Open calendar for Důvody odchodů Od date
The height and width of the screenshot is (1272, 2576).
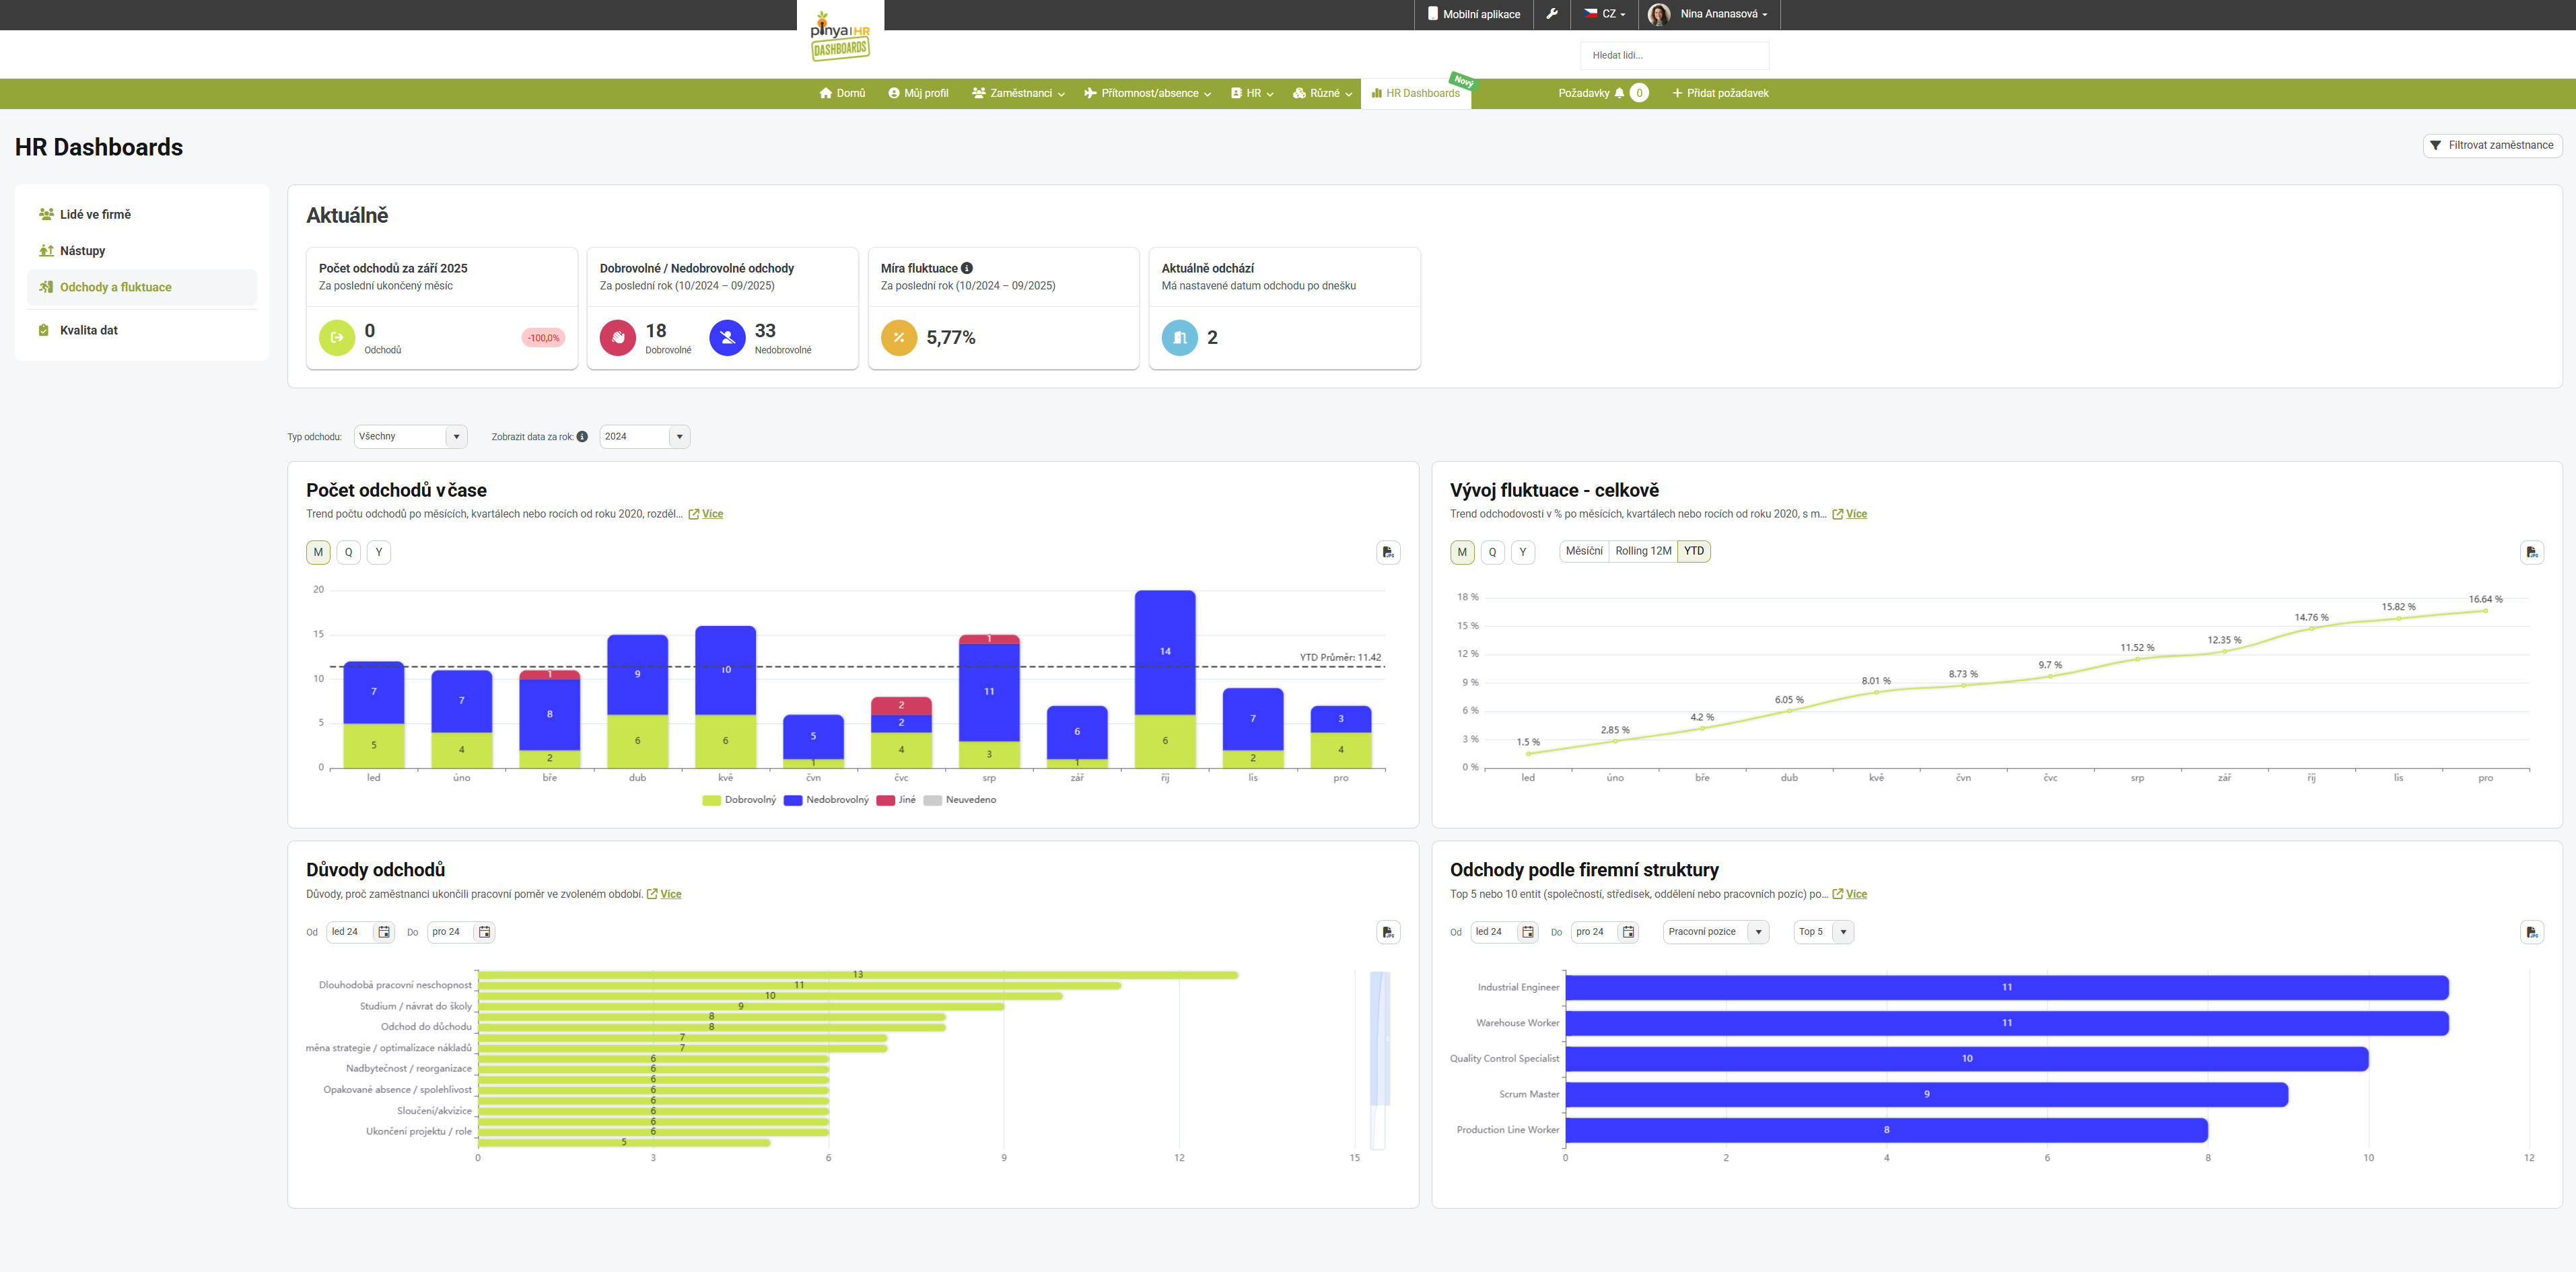tap(384, 932)
